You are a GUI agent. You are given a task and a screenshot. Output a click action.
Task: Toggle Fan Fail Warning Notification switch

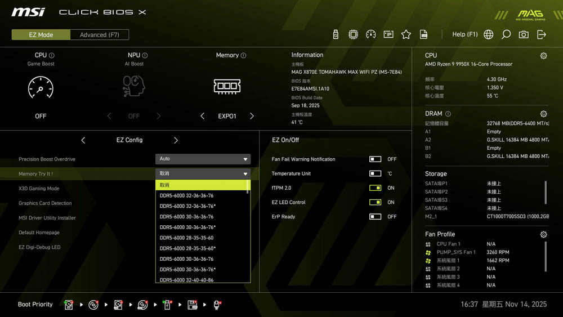375,159
